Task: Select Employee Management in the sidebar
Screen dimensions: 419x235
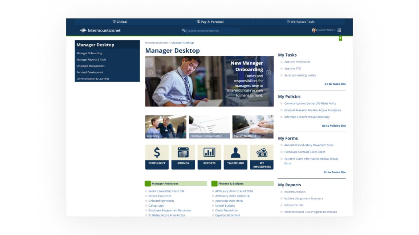Action: coord(90,66)
